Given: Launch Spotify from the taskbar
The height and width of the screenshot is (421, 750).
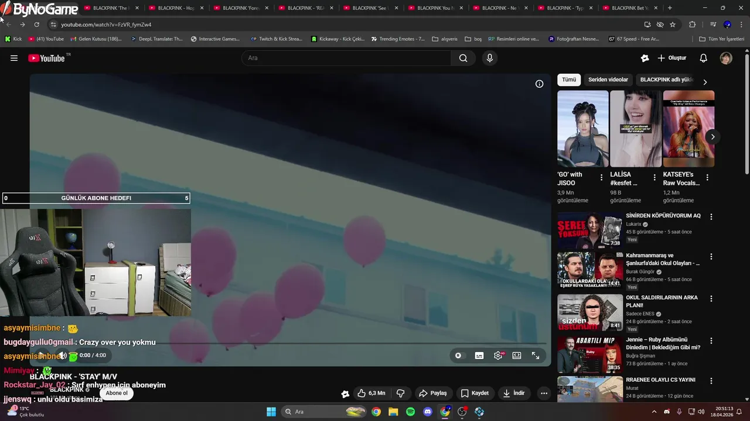Looking at the screenshot, I should click(411, 412).
